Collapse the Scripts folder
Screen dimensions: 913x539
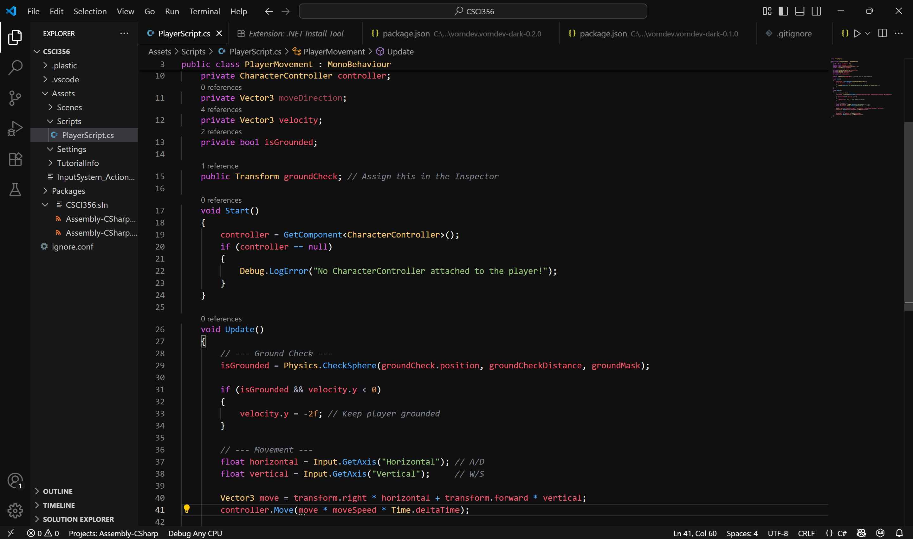pyautogui.click(x=69, y=121)
